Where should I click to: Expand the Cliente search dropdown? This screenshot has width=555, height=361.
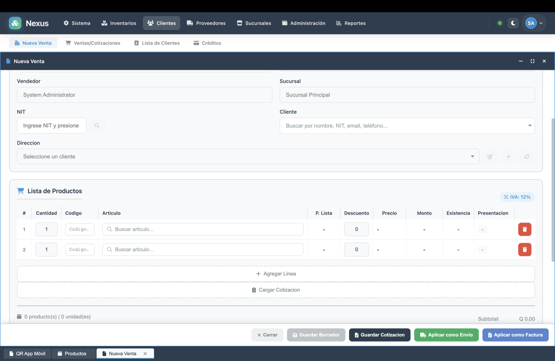click(x=529, y=126)
